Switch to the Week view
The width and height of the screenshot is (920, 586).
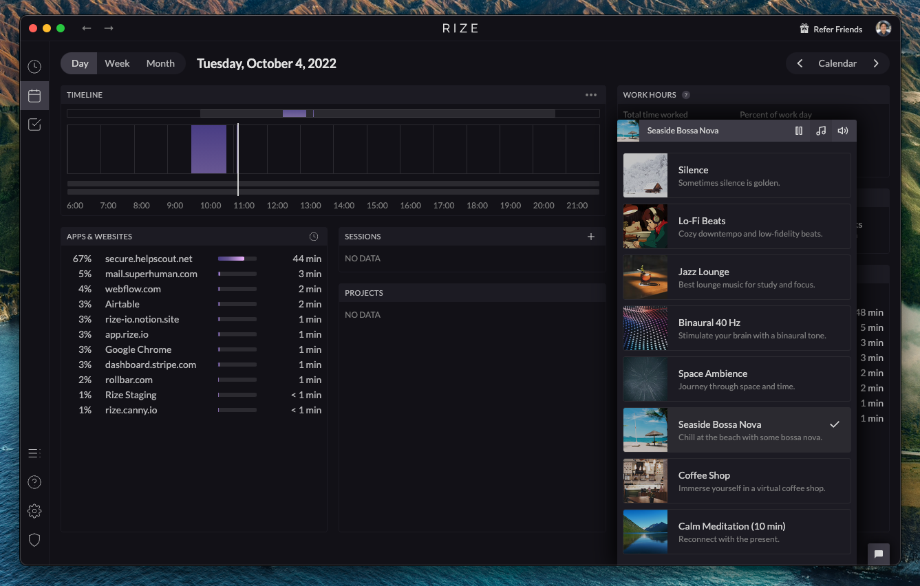coord(117,63)
